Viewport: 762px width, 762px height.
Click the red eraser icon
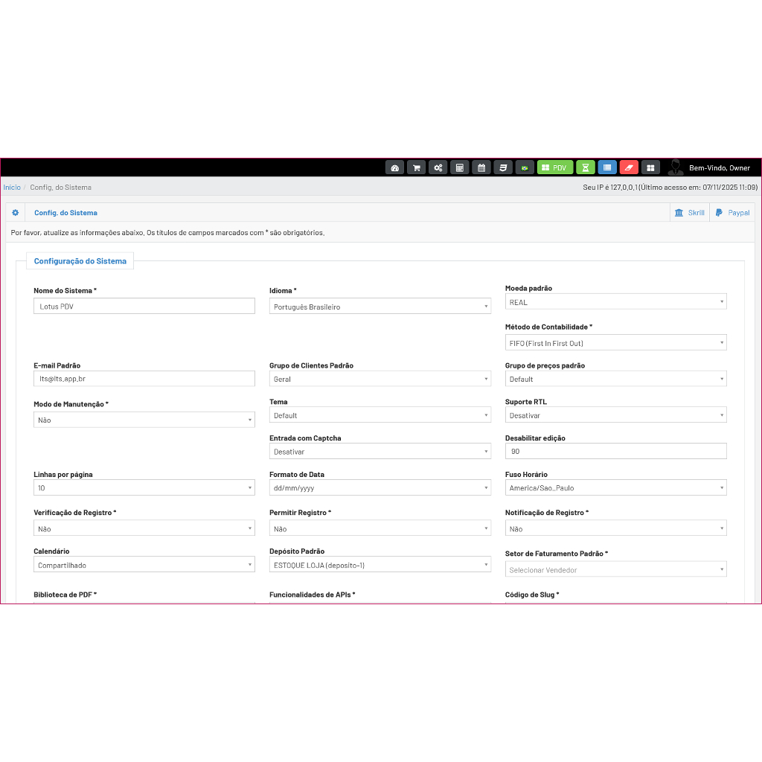pyautogui.click(x=629, y=168)
